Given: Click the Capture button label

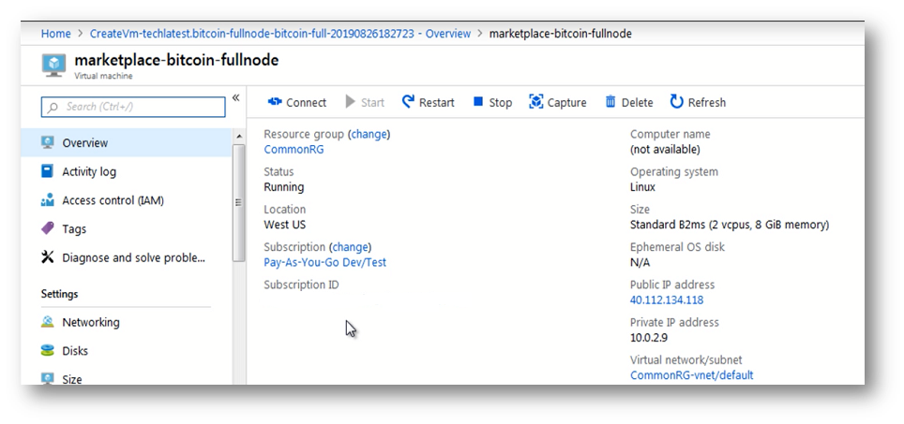Looking at the screenshot, I should click(566, 102).
